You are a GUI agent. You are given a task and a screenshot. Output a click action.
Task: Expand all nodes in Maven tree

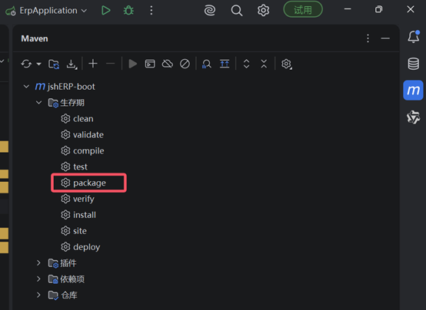(246, 64)
